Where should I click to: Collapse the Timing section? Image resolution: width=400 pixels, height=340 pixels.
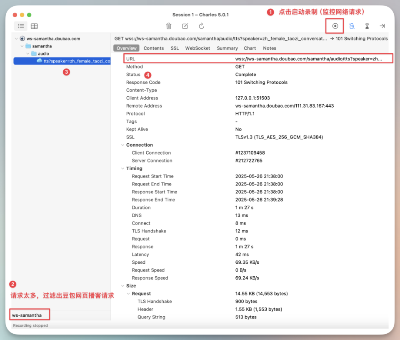[122, 168]
